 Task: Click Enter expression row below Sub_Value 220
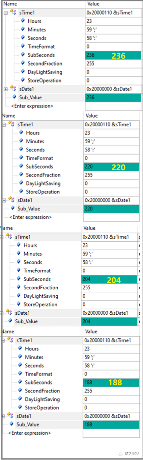(x=31, y=217)
